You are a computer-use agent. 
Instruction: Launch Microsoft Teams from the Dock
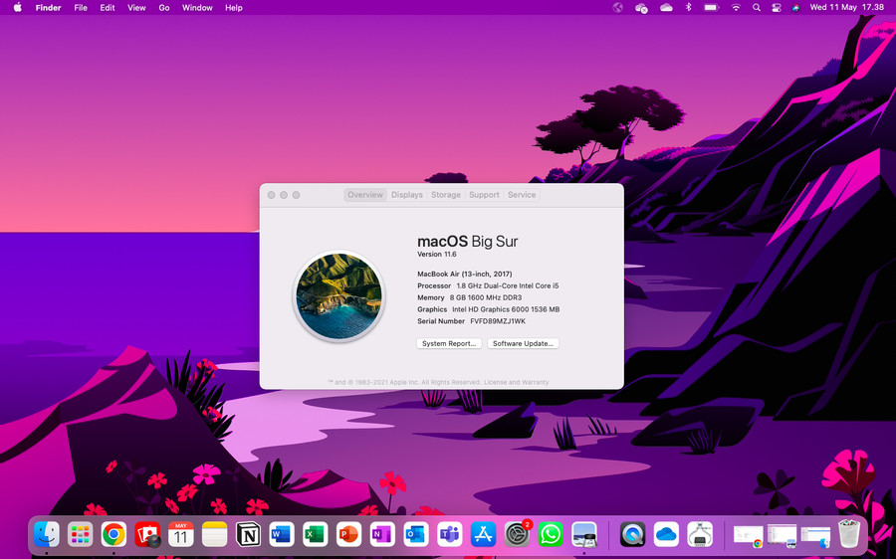coord(450,535)
